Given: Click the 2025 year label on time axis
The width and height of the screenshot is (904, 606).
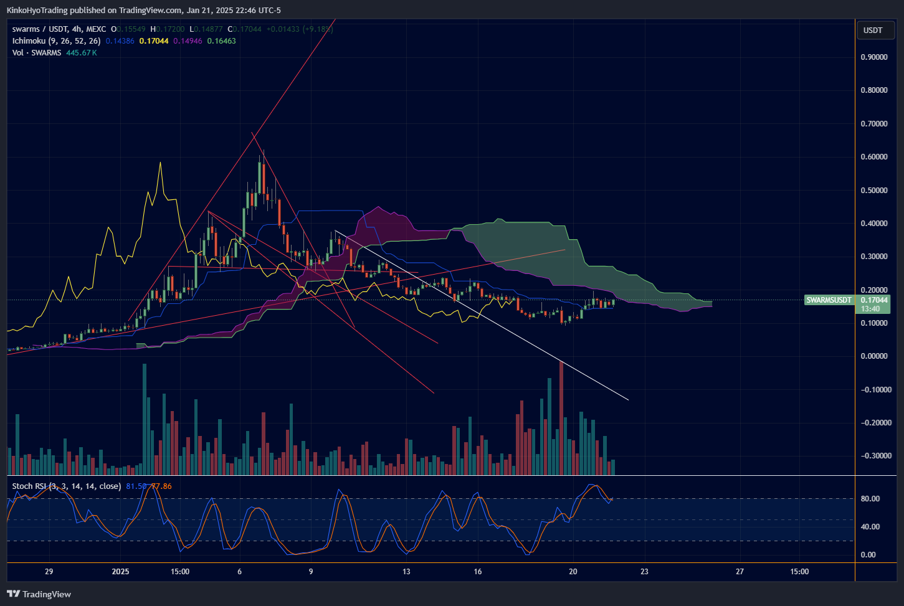Looking at the screenshot, I should [120, 572].
